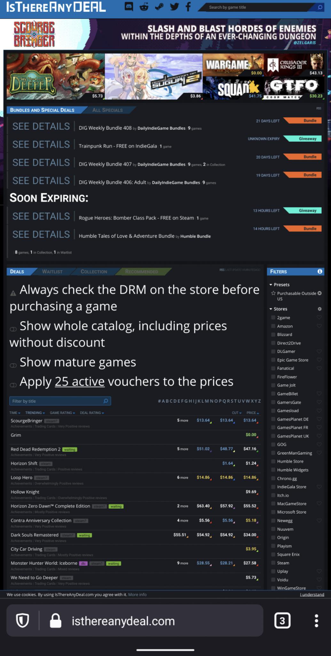Click the padlock icon in address bar
Screen dimensions: 331x656
pyautogui.click(x=55, y=621)
